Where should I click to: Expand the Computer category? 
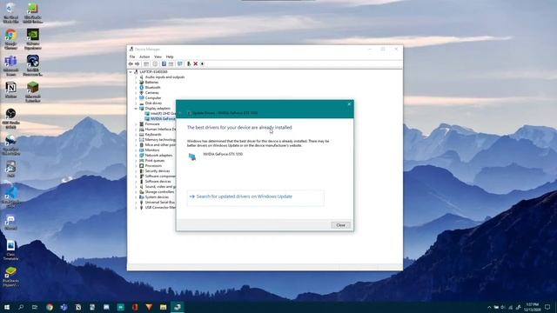click(136, 98)
